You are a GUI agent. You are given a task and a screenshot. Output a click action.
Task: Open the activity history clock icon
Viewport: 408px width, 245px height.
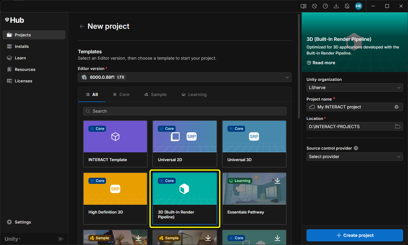tap(325, 6)
